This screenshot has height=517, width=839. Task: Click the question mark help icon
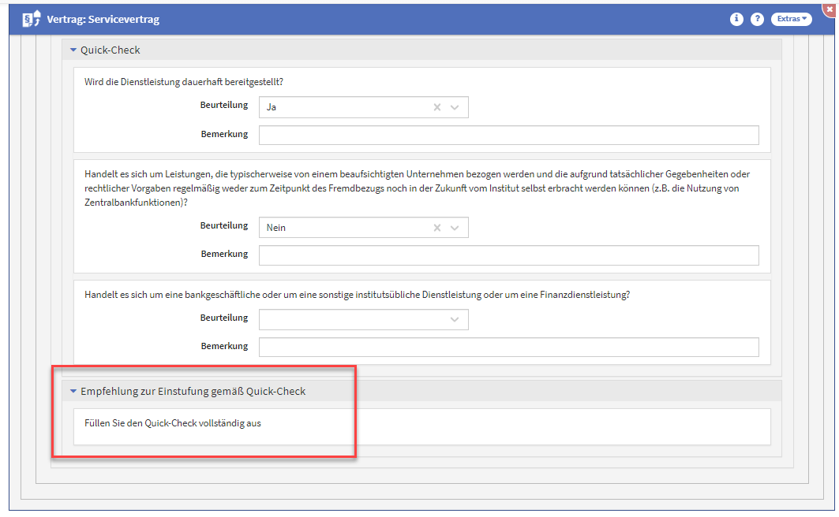(757, 19)
